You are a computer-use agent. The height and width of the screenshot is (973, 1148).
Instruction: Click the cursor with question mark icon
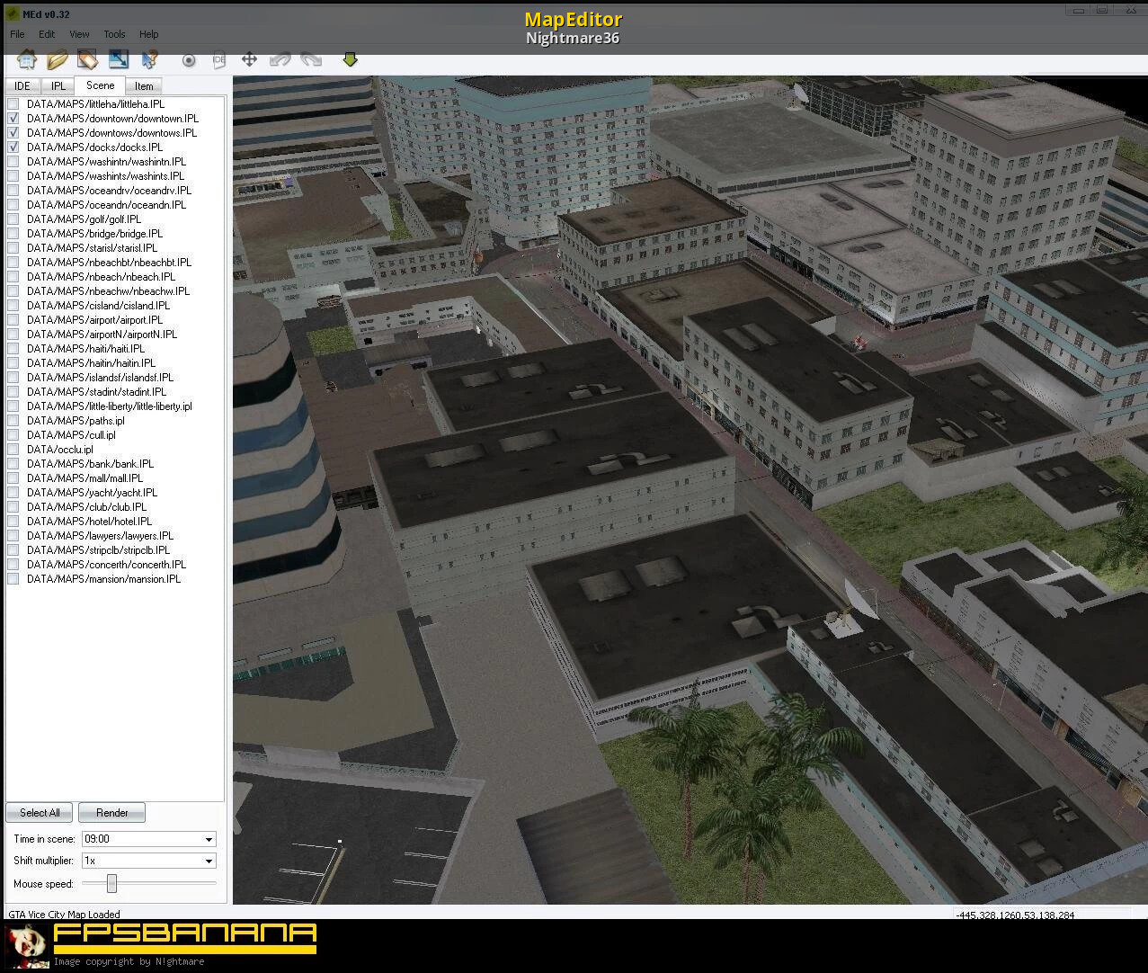(149, 60)
